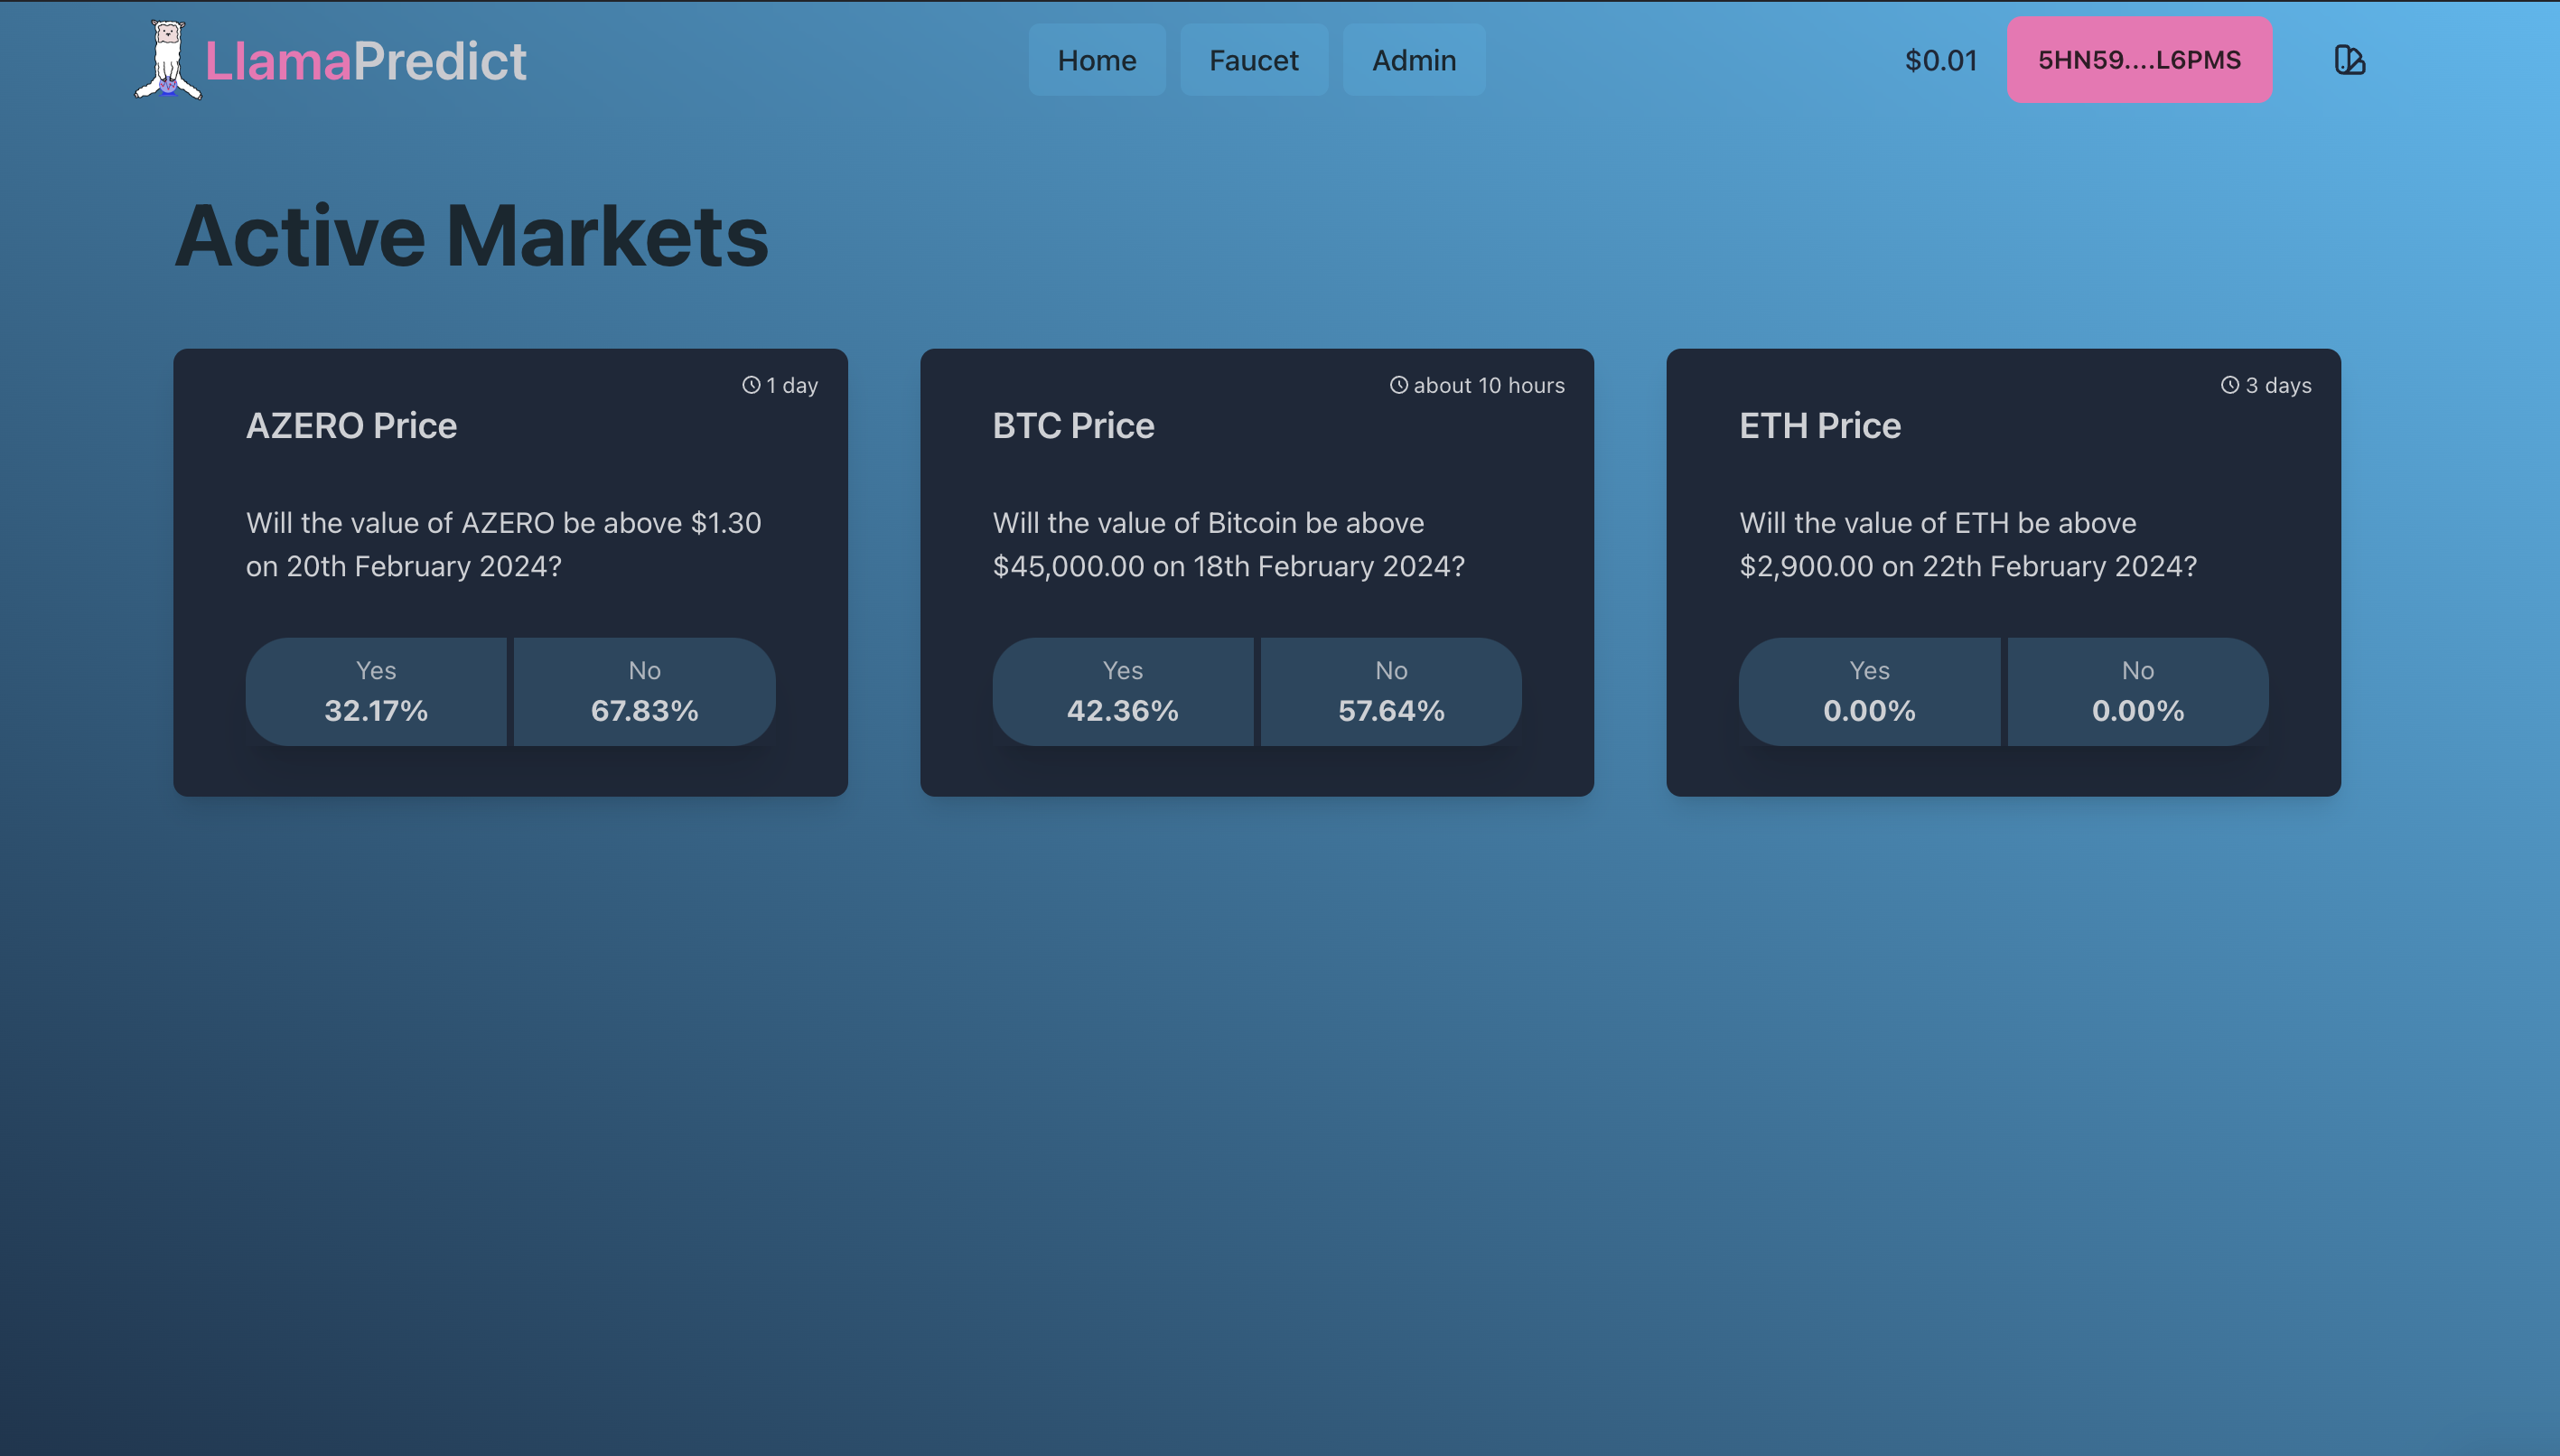Open the BTC Price market card title
Screen dimensions: 2560x1456
point(1073,426)
